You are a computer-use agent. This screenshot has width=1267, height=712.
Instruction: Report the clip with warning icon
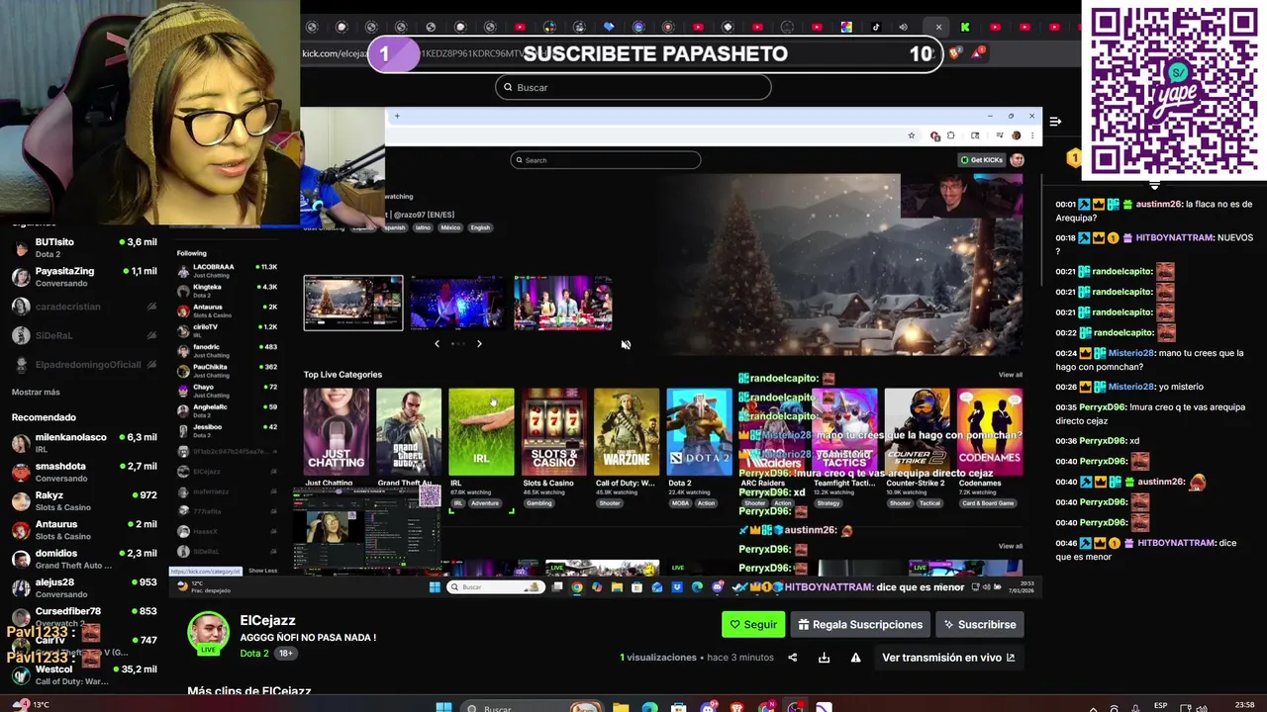coord(855,658)
